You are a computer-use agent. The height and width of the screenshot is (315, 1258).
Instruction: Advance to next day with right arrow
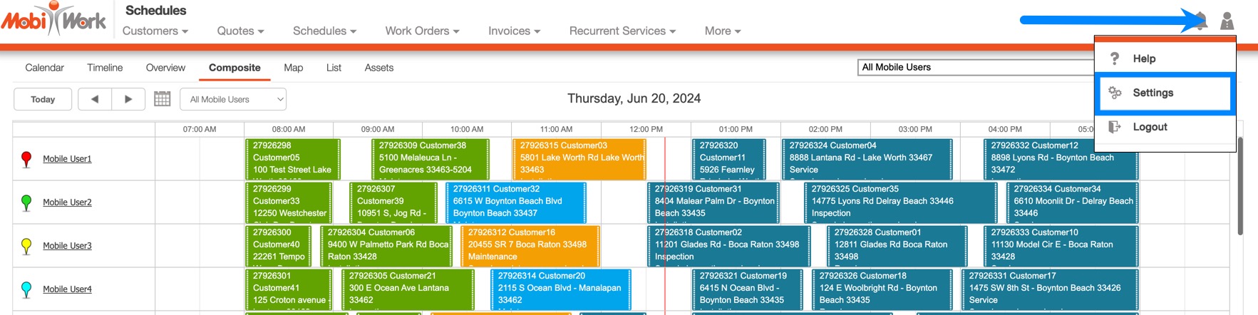tap(128, 99)
